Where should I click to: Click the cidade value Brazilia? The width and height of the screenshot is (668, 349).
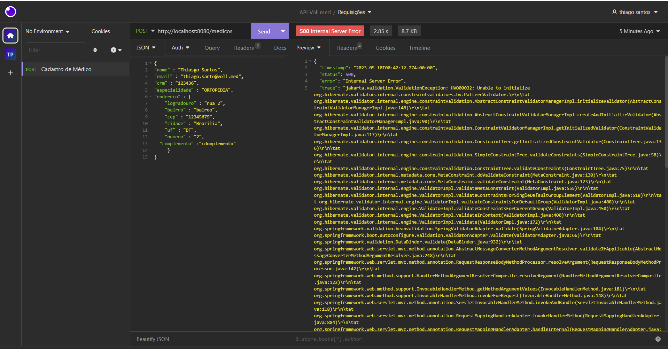207,123
